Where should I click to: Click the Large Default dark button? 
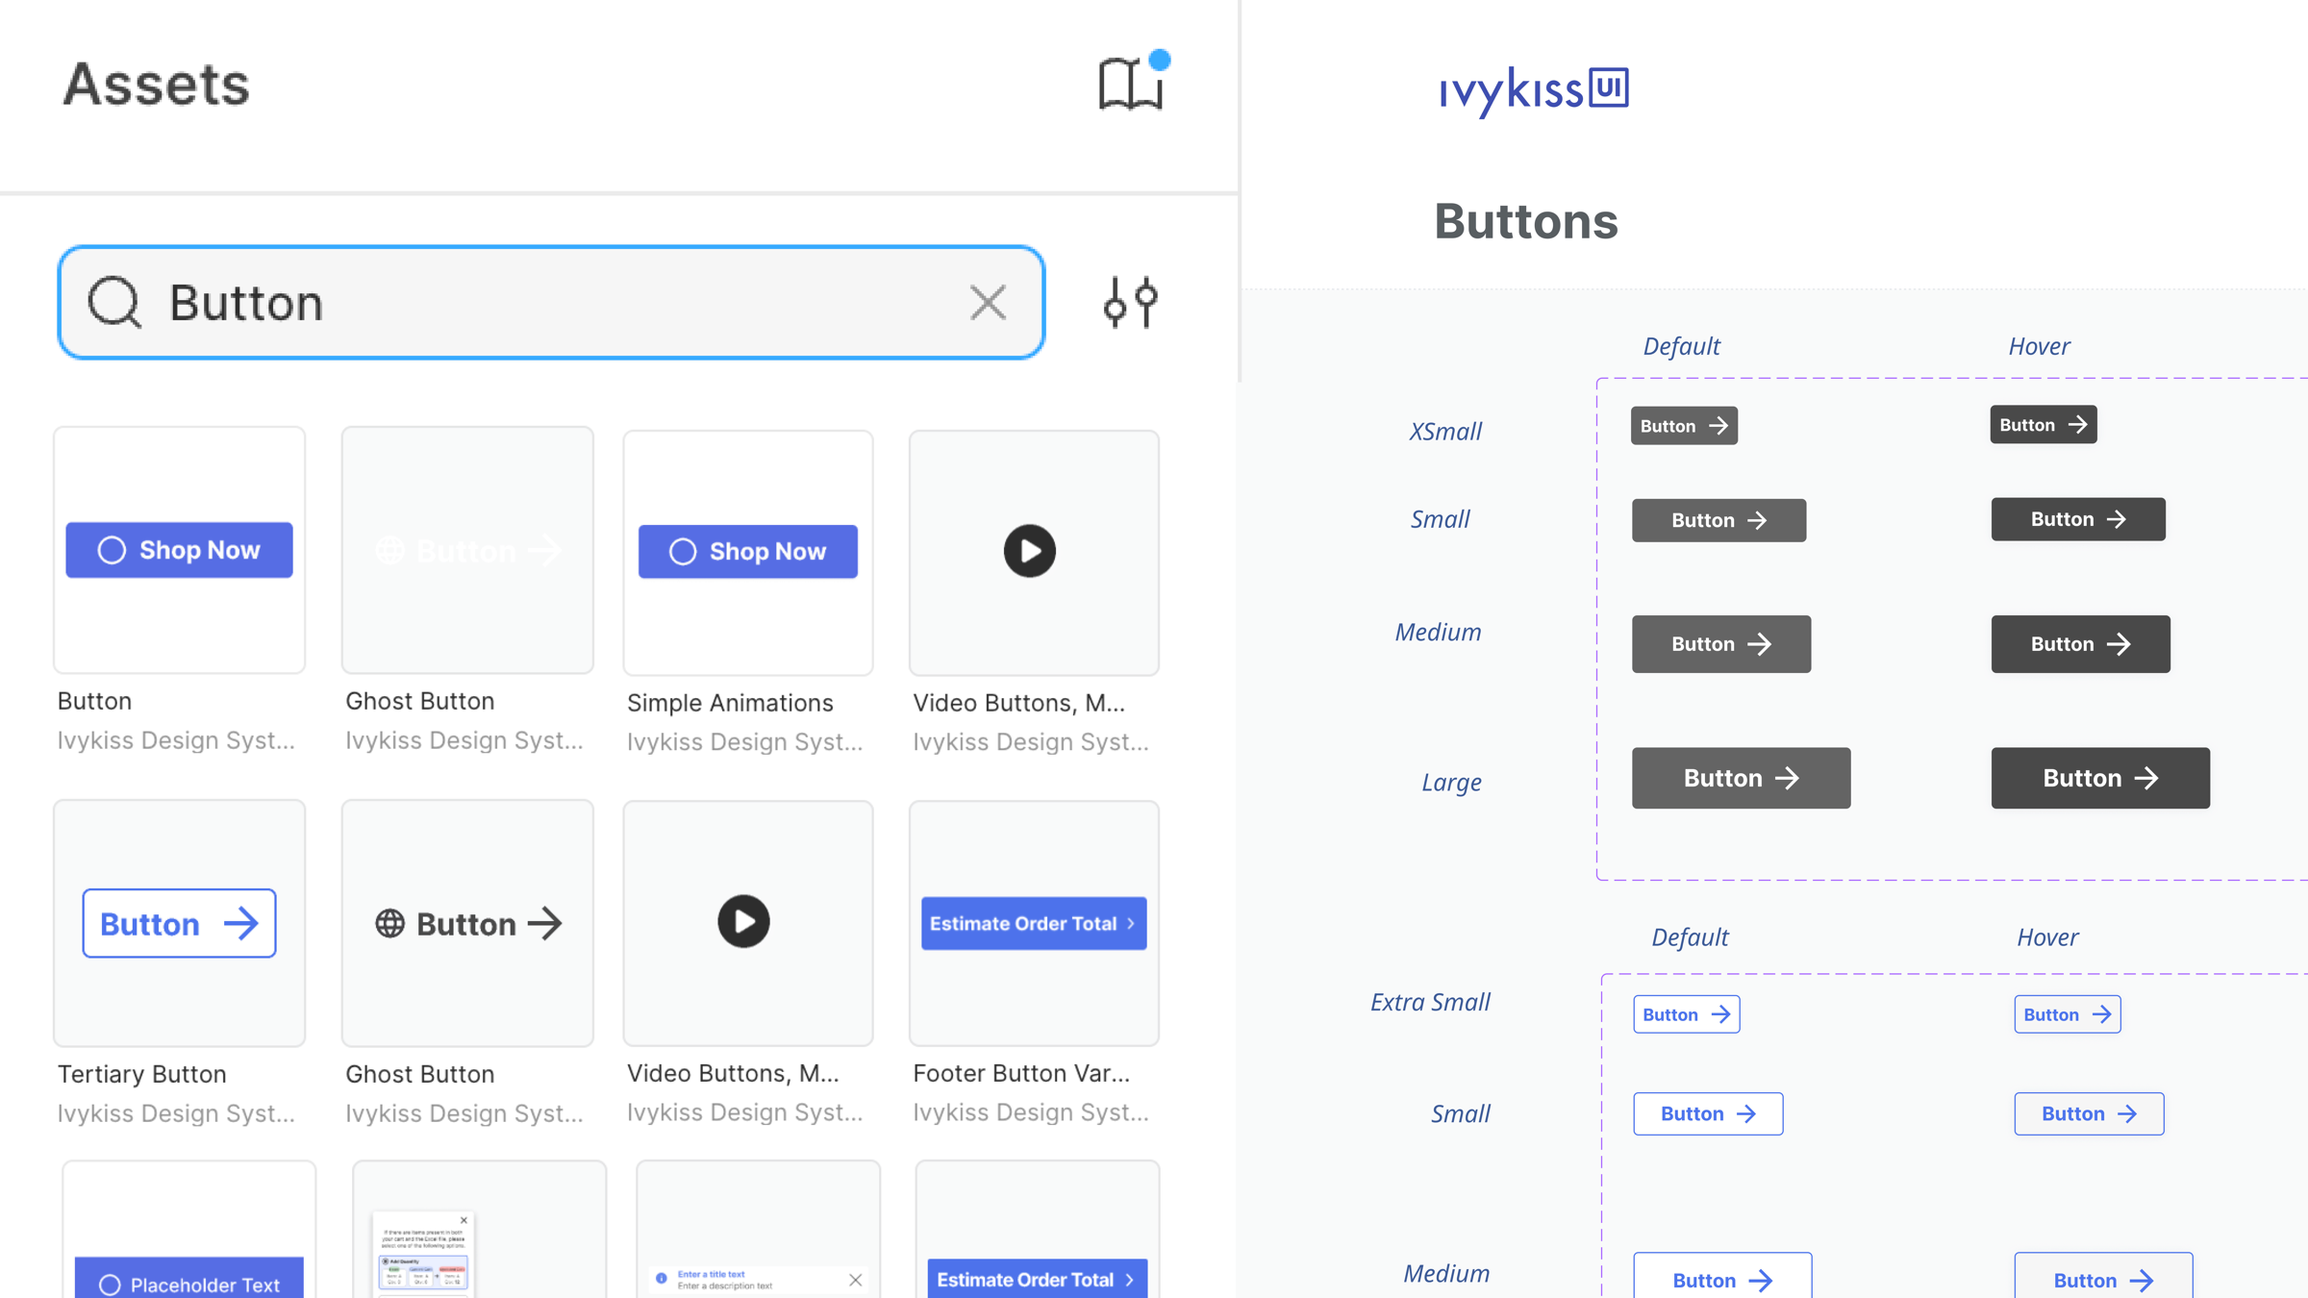[1741, 778]
